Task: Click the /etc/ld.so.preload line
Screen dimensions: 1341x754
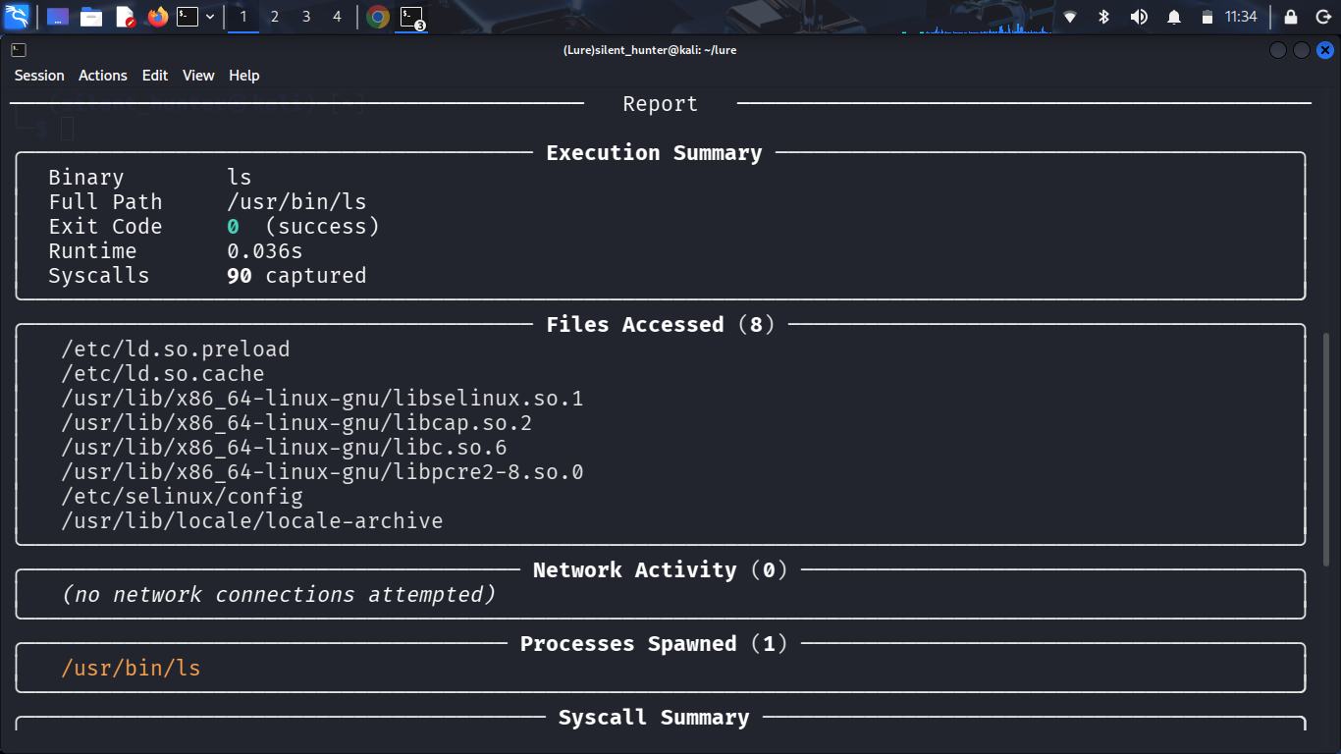Action: pyautogui.click(x=176, y=350)
